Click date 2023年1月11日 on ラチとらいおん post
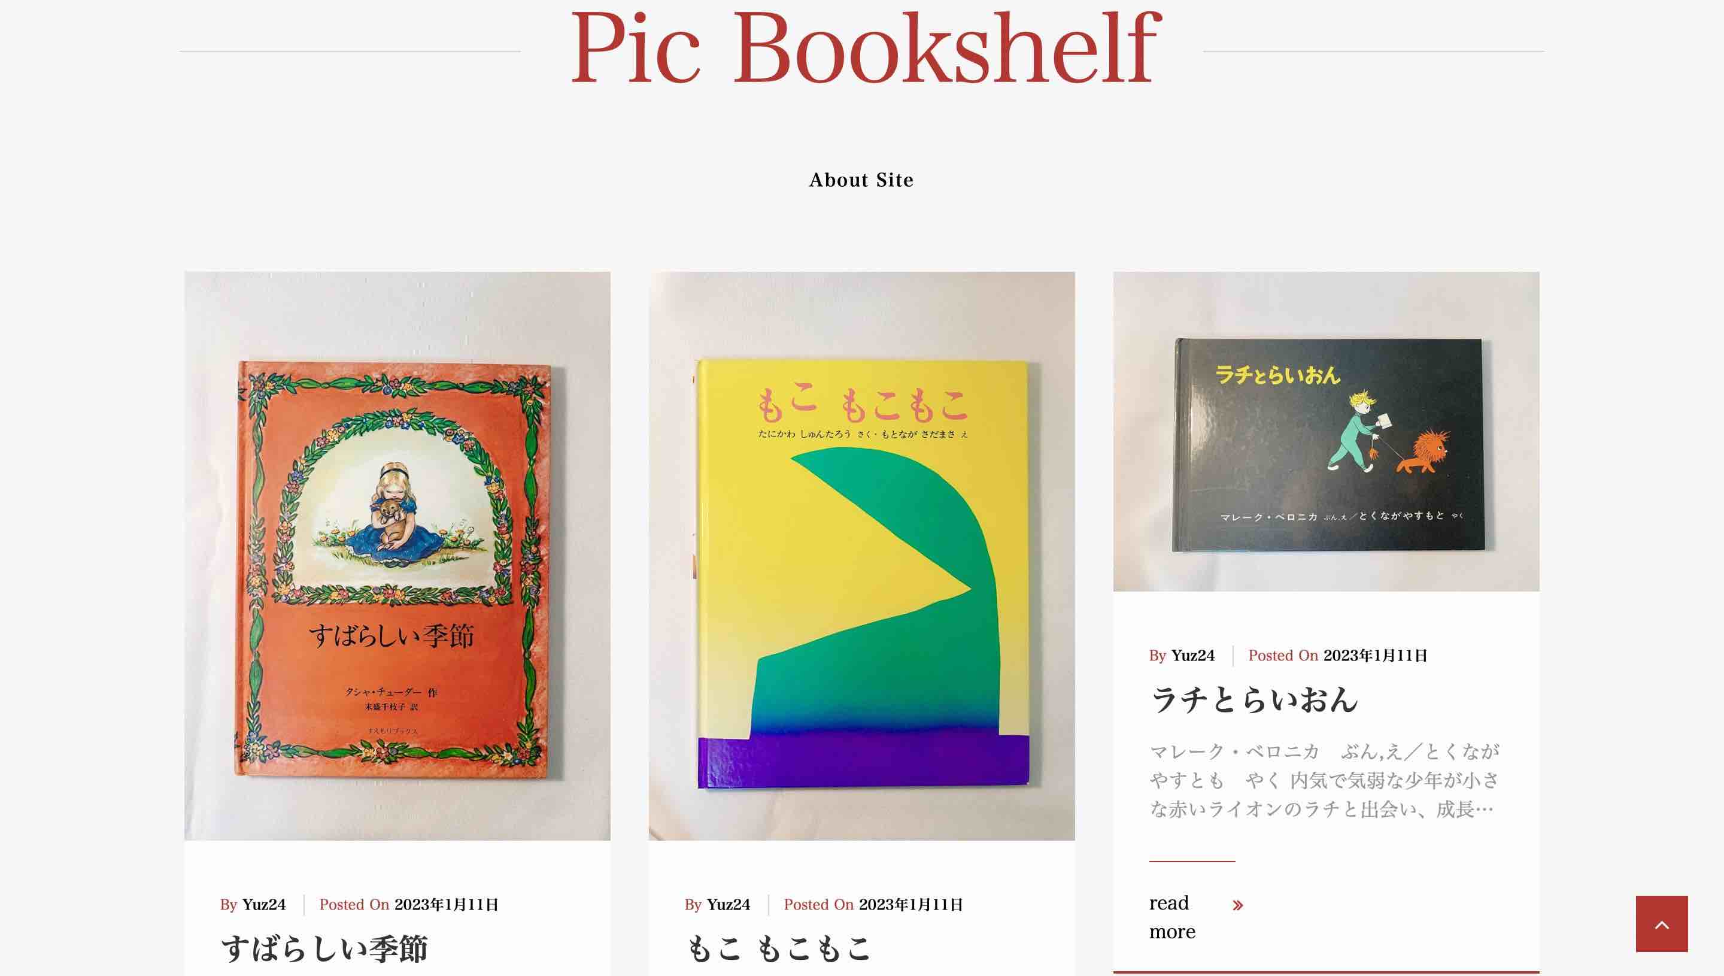Screen dimensions: 1724x976 [x=1375, y=656]
